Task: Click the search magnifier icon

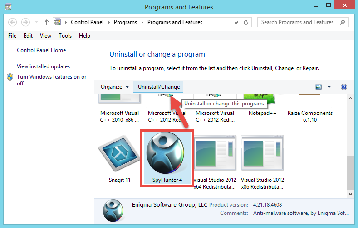Action: click(x=342, y=22)
